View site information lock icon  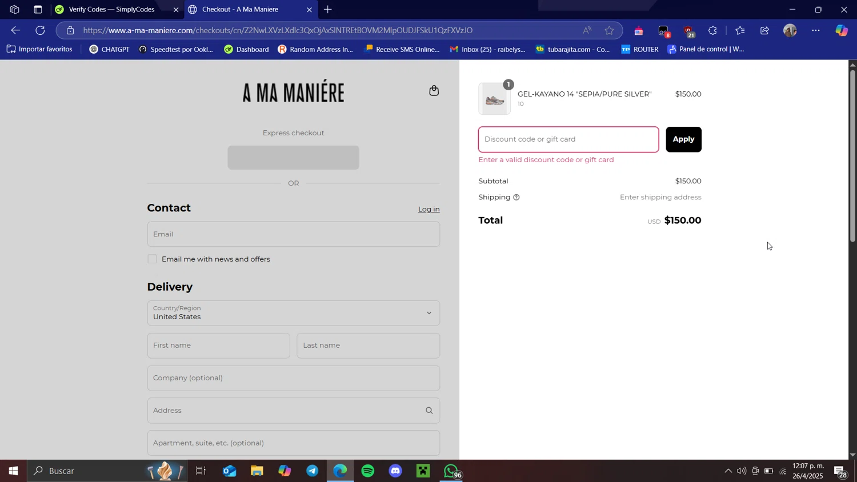[70, 30]
